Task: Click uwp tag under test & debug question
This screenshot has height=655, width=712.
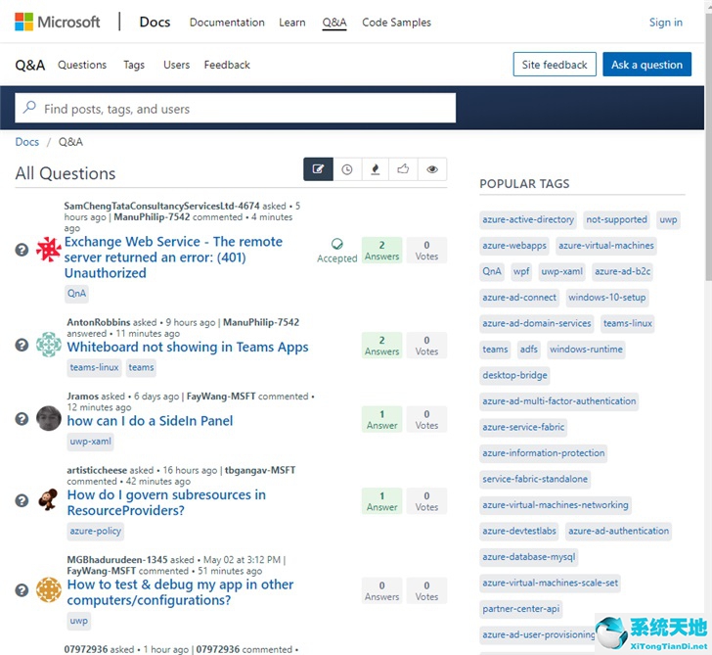Action: (78, 621)
